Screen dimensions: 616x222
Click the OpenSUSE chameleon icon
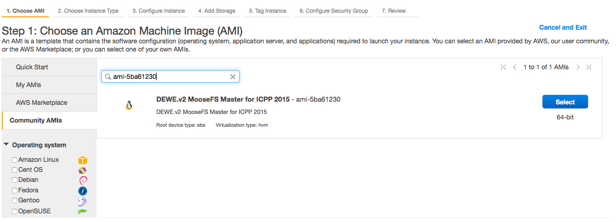click(x=82, y=212)
